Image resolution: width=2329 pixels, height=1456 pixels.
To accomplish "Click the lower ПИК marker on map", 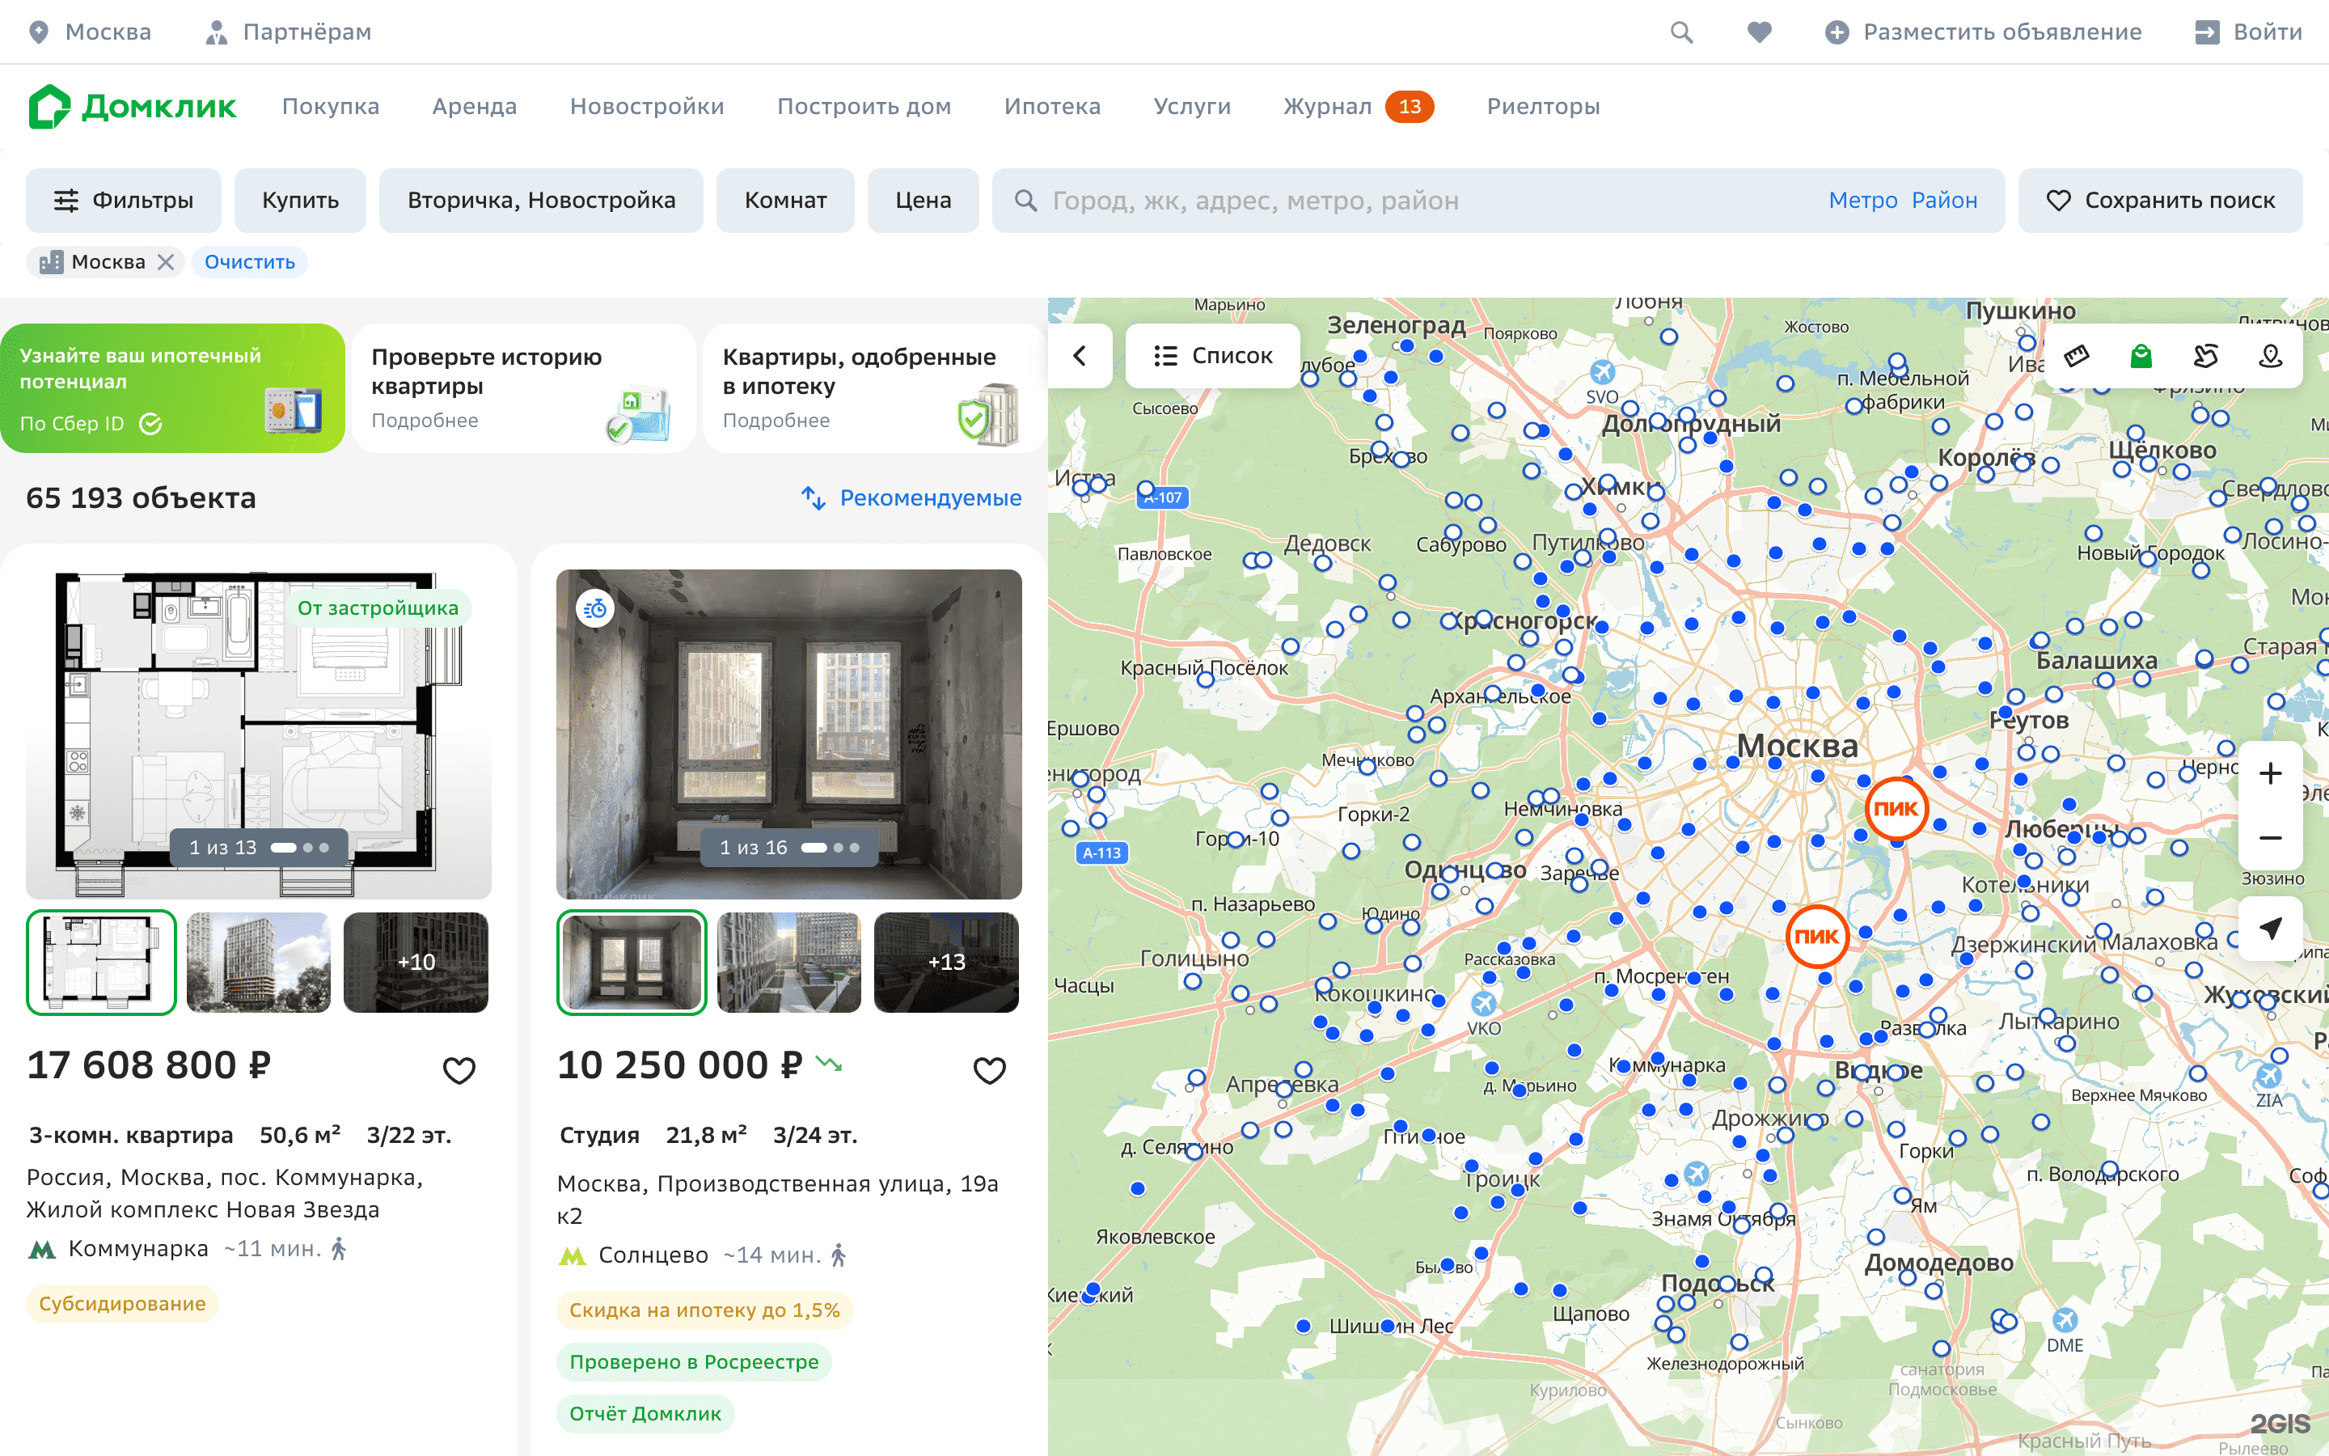I will coord(1817,936).
